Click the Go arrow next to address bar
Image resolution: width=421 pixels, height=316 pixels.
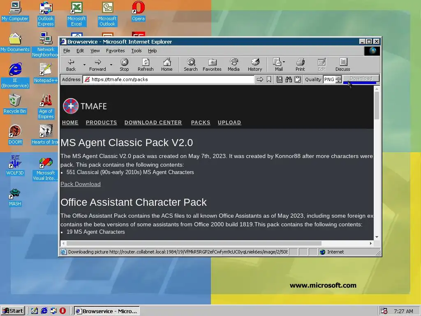[260, 79]
